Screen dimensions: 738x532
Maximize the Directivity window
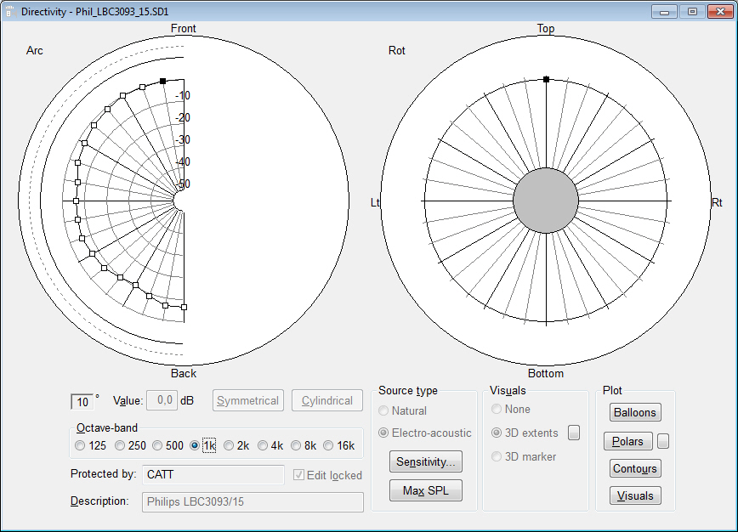(692, 11)
